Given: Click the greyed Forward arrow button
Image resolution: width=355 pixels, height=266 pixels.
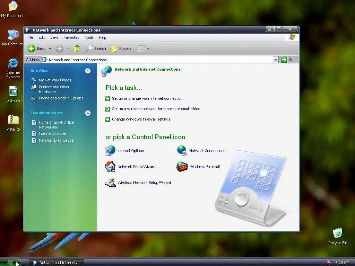Looking at the screenshot, I should 59,48.
